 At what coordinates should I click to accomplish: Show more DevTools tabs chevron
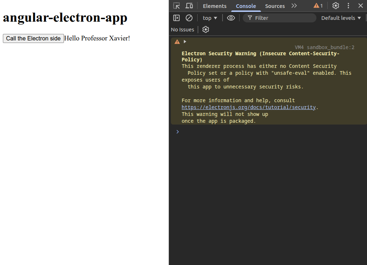[x=294, y=6]
